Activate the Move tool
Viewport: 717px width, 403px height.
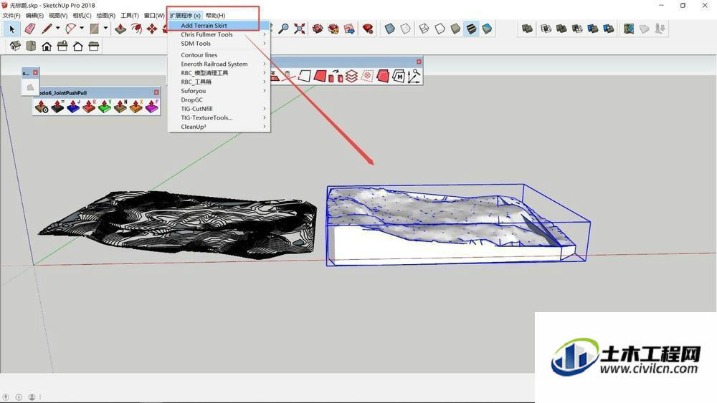coord(152,29)
